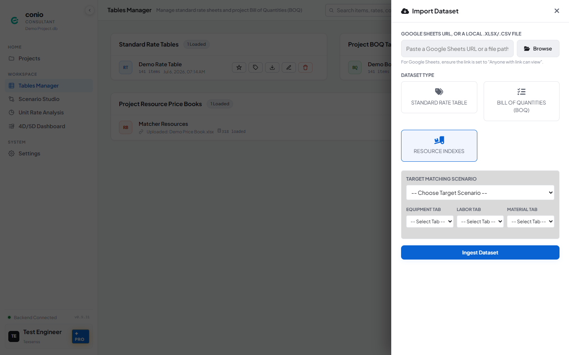This screenshot has height=355, width=569.
Task: Select Resource Indexes dataset type
Action: (x=439, y=146)
